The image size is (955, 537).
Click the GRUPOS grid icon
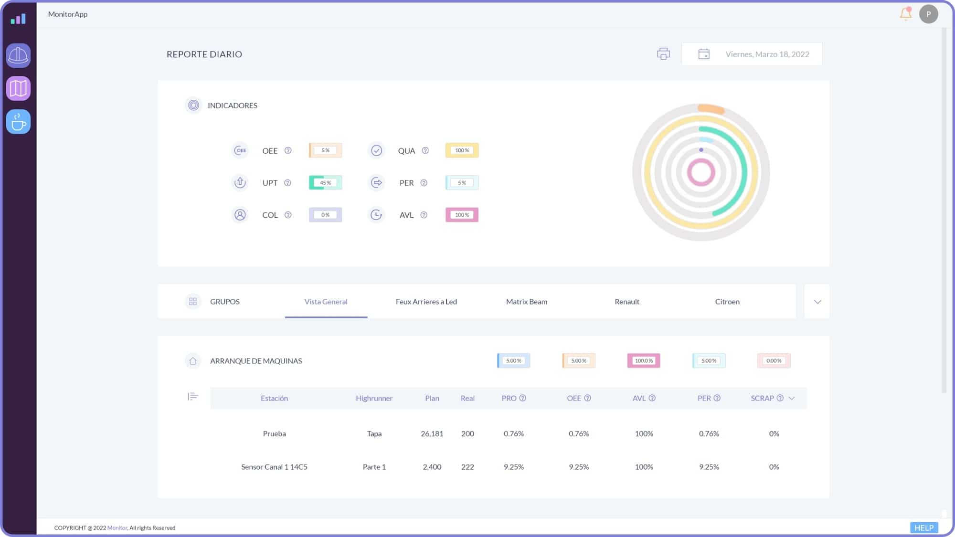click(x=193, y=301)
